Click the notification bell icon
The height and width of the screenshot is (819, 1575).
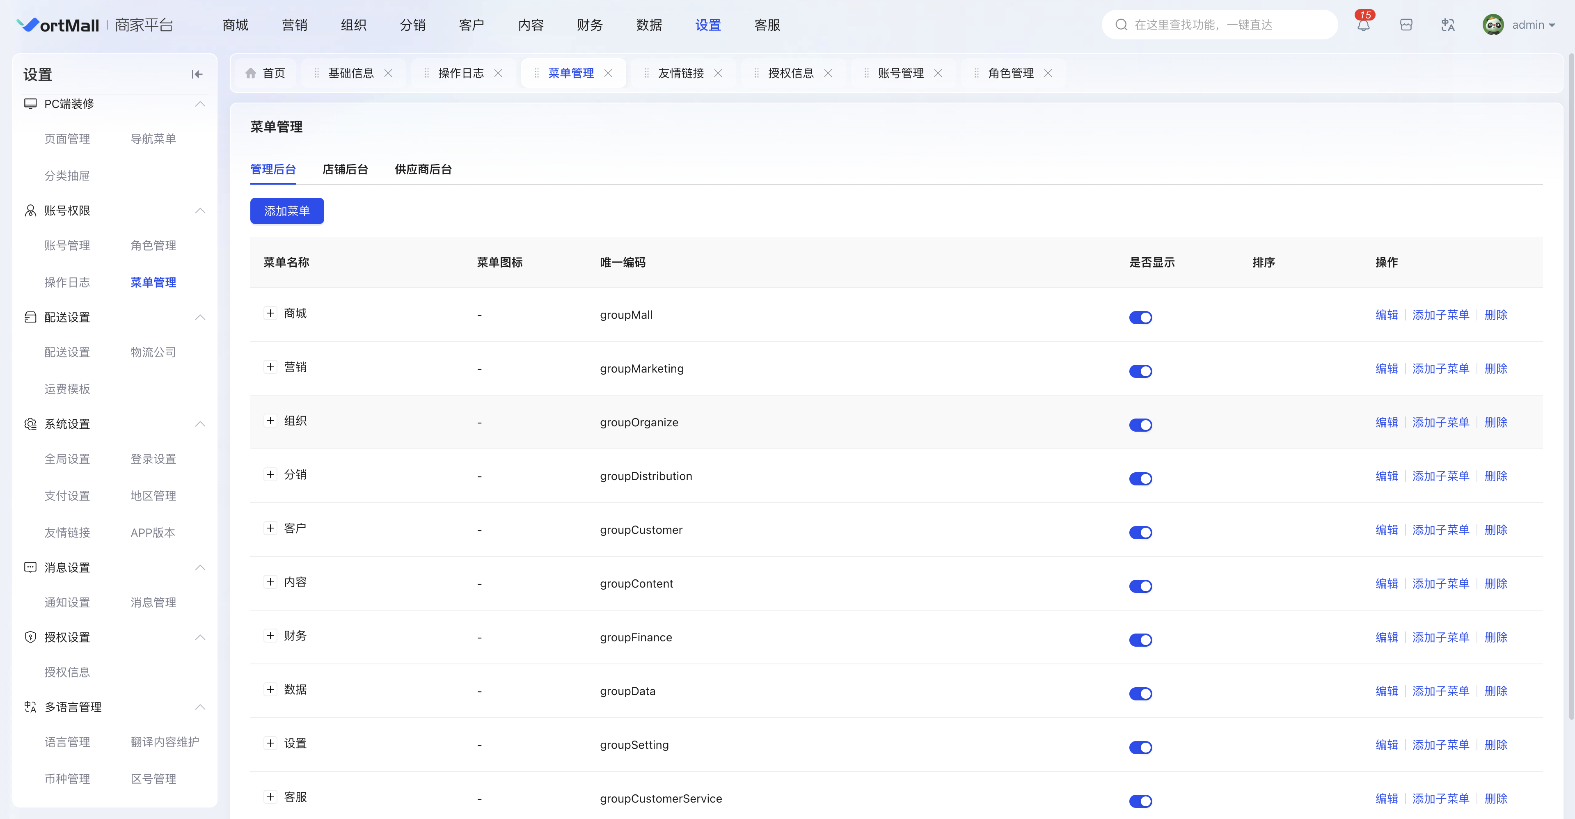1363,25
